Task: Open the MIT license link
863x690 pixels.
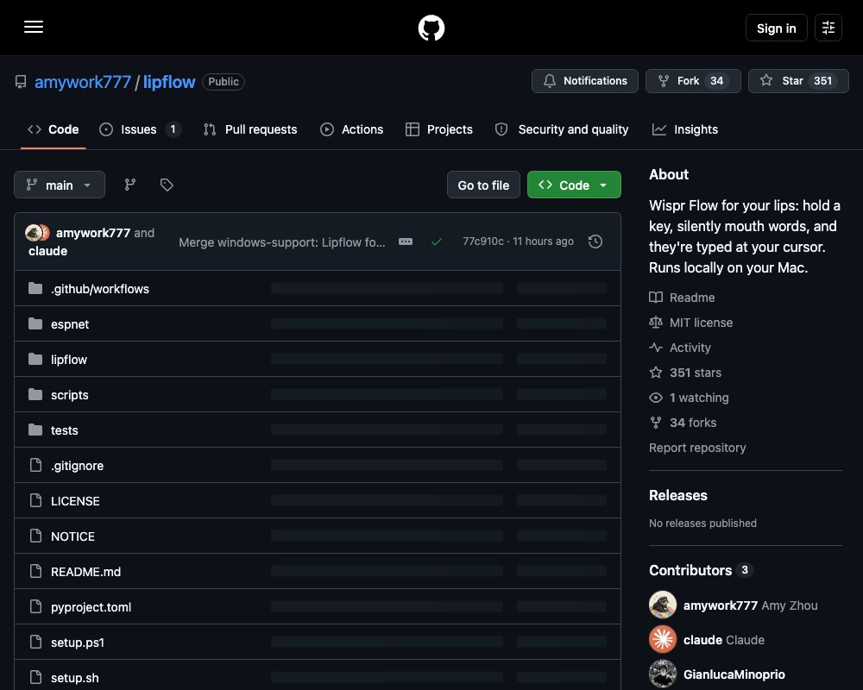Action: 690,323
